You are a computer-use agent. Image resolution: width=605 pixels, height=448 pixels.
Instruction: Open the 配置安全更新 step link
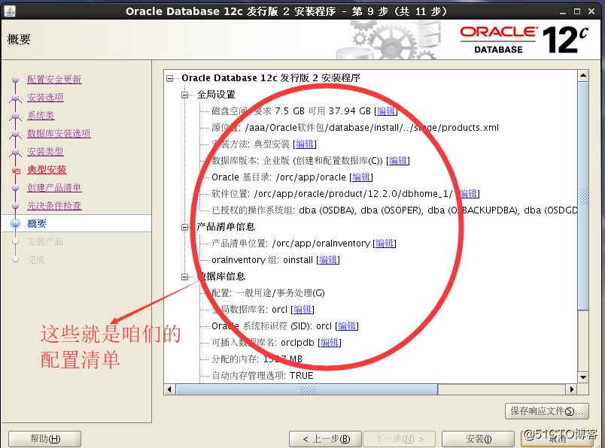[x=54, y=80]
